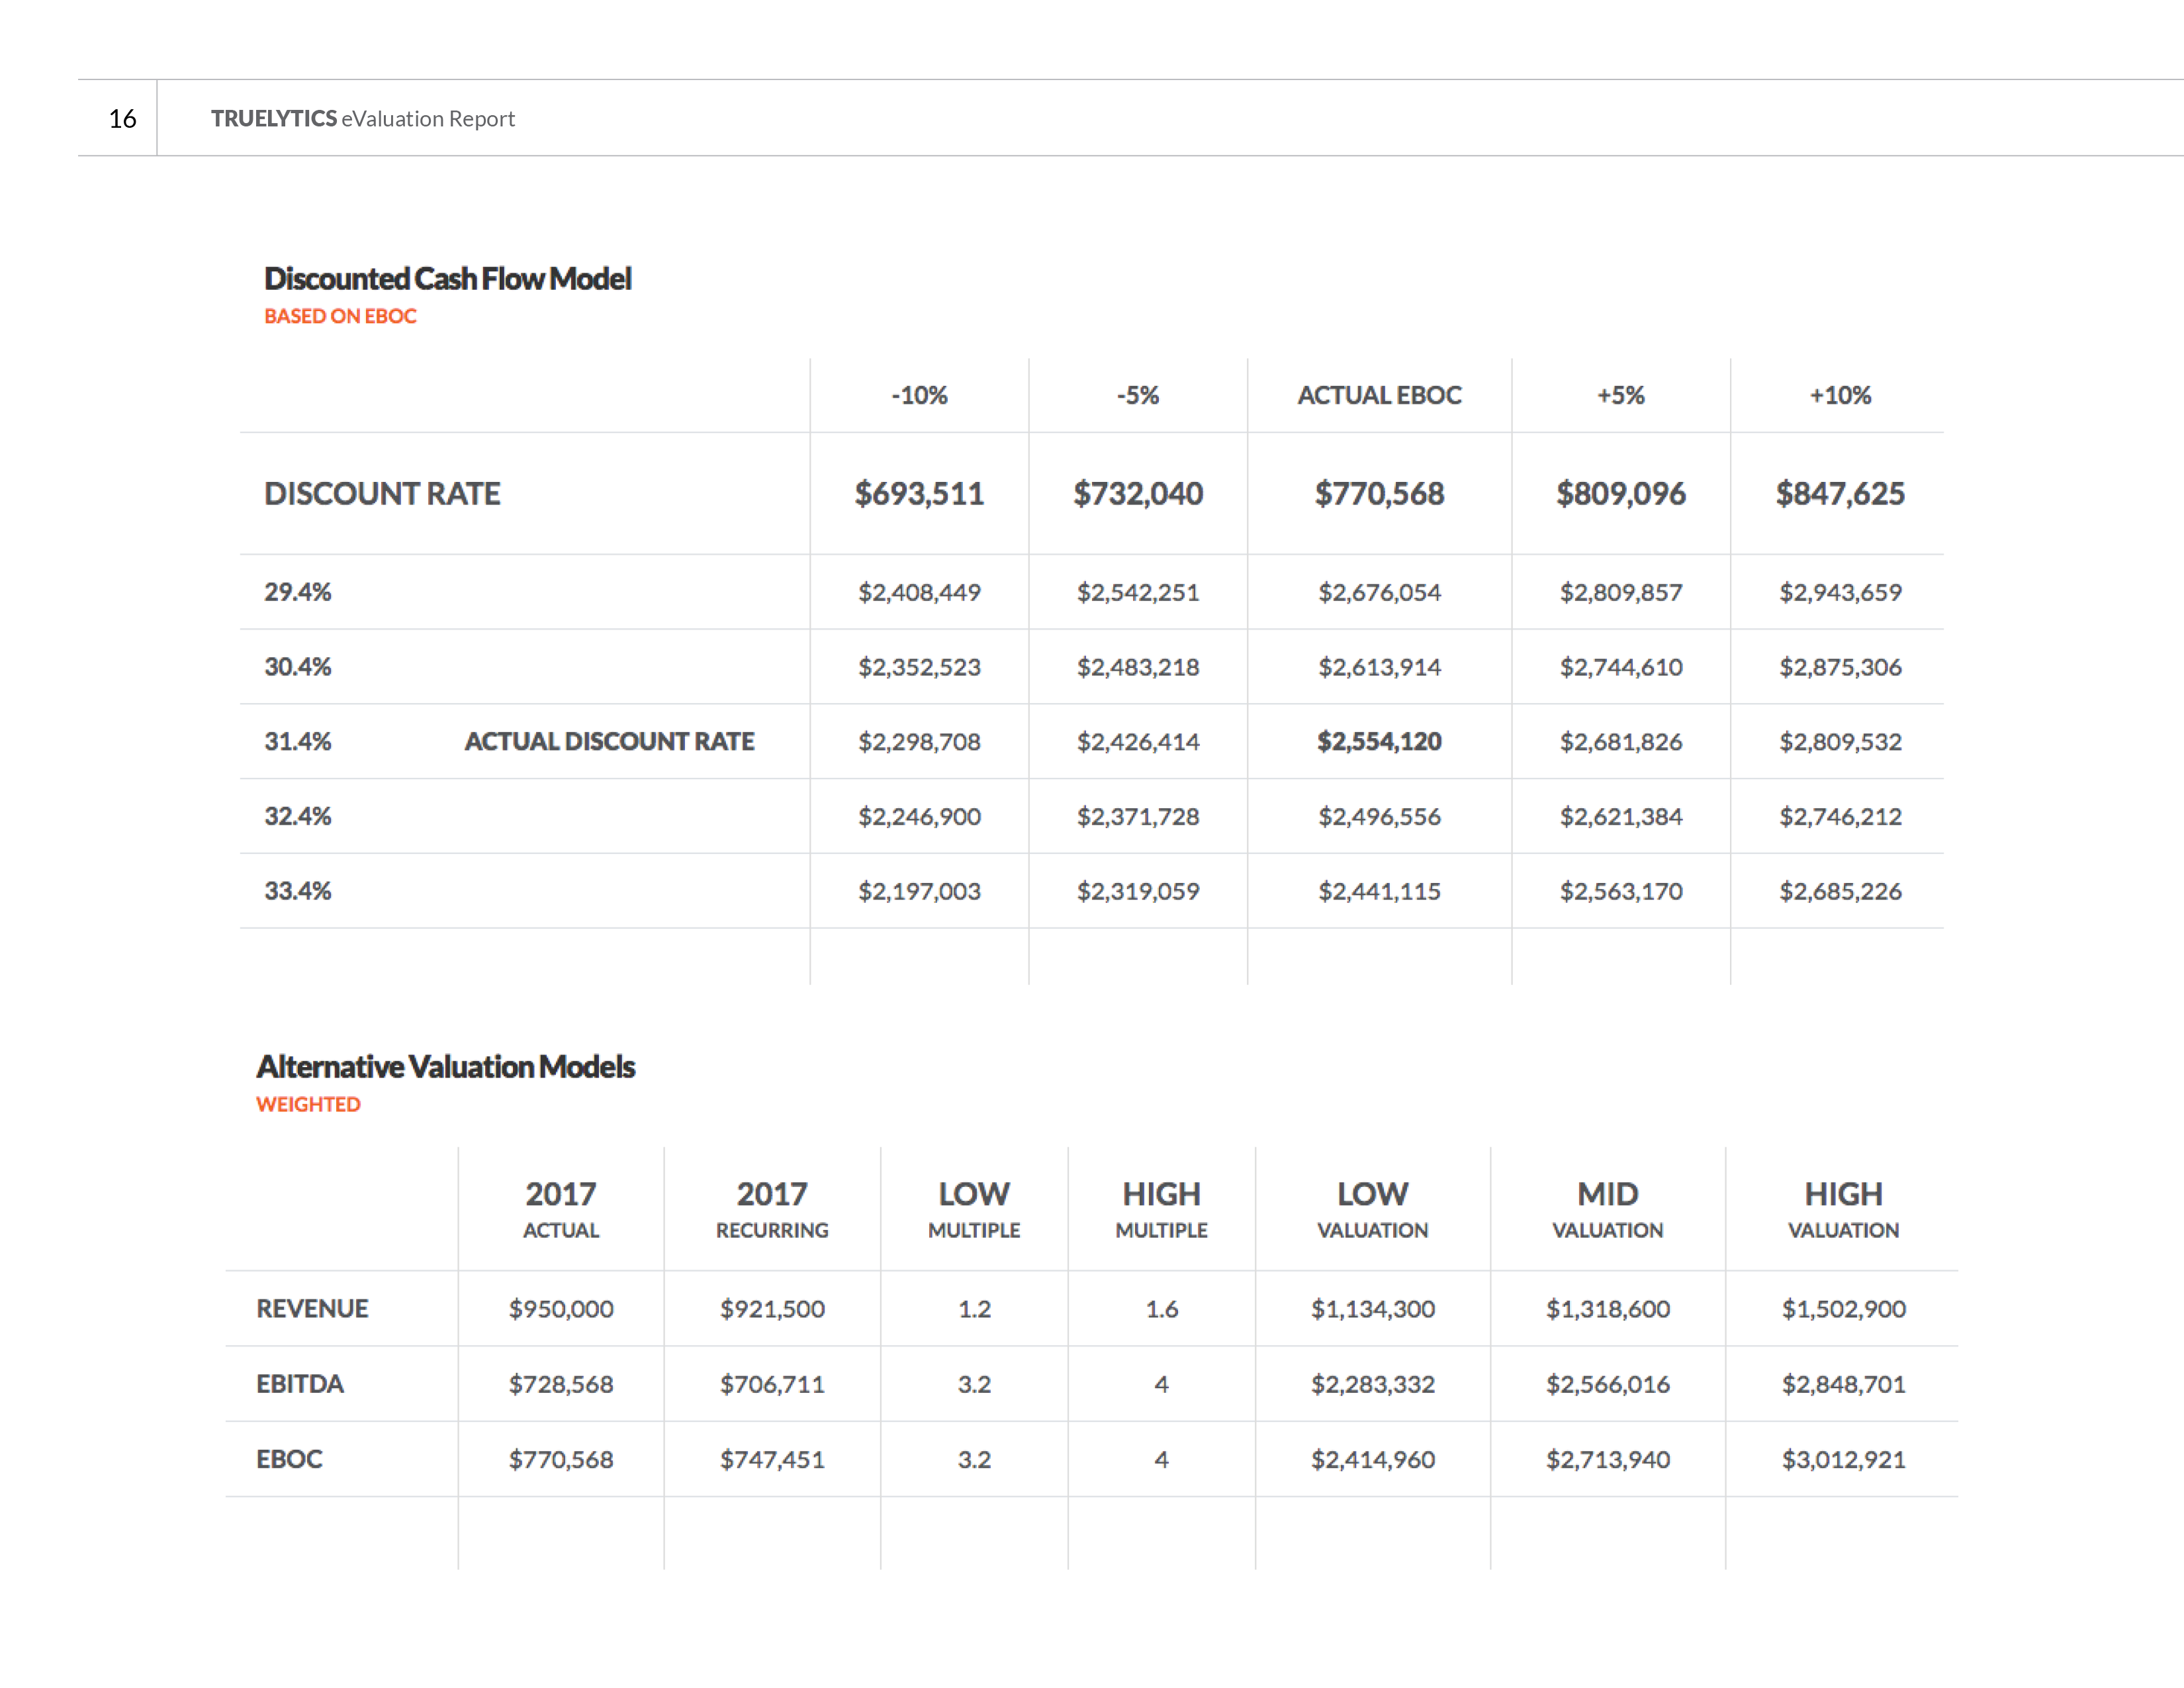Select the 1.6 high multiple cell
This screenshot has width=2184, height=1688.
click(1161, 1309)
